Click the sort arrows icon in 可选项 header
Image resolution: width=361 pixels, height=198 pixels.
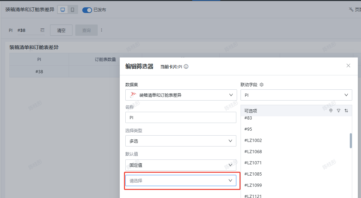pos(346,111)
